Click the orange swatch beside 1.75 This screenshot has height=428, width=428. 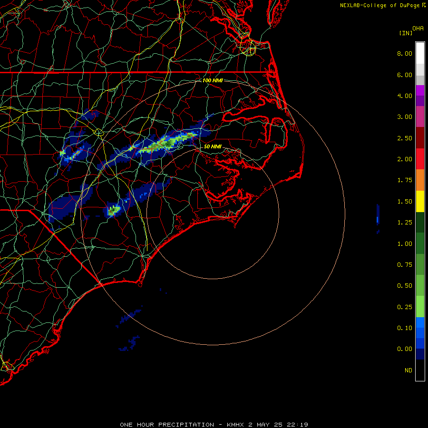420,180
